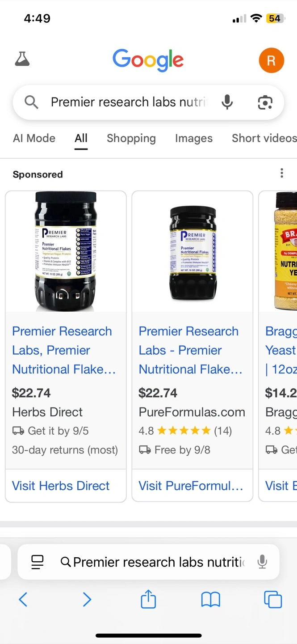297x644 pixels.
Task: Open the Sponsored three-dot options menu
Action: 281,173
